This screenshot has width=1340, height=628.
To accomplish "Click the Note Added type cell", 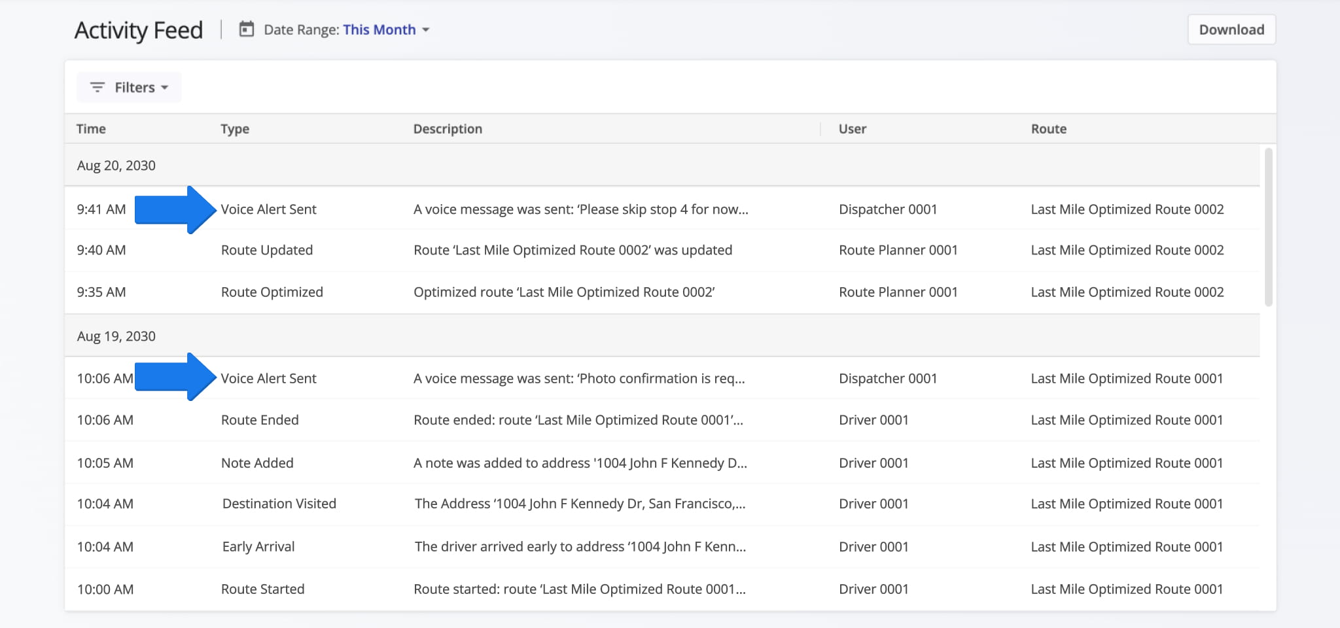I will pos(257,463).
